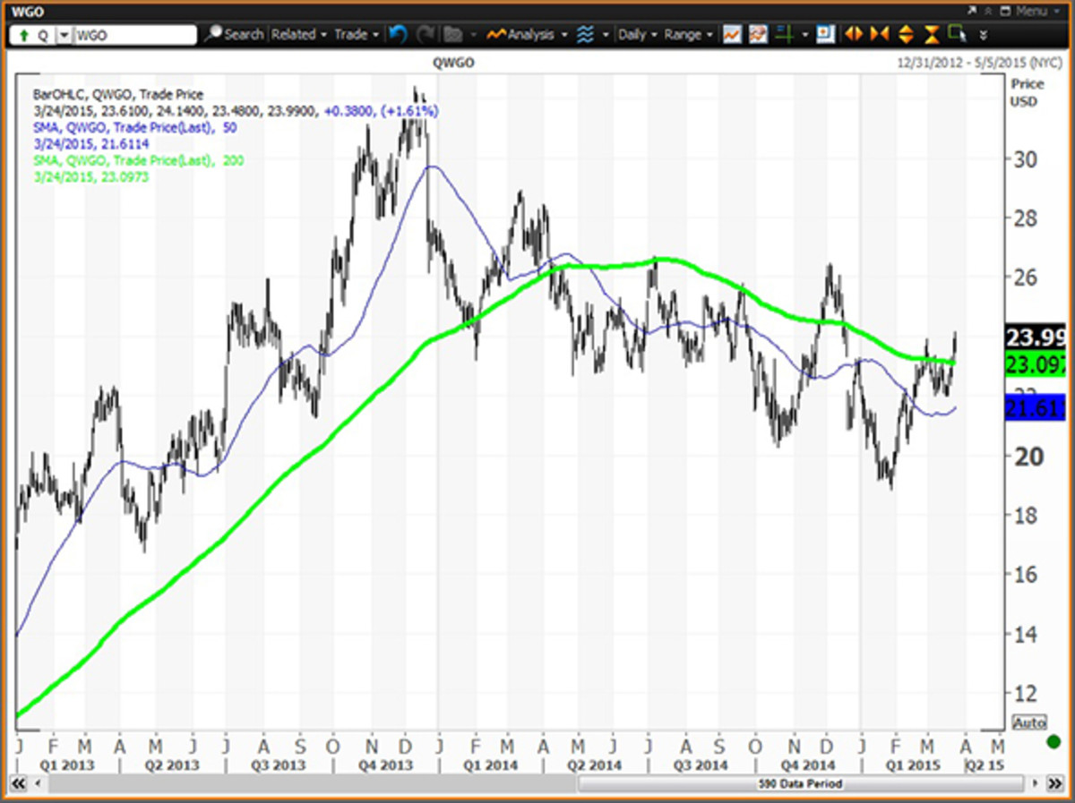Screen dimensions: 1075x803
Task: Click the chart-with-pencil drawing icon
Action: (x=758, y=35)
